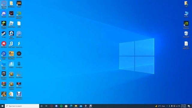Viewport: 192px width, 108px height.
Task: Open the Opera GX Browser desktop shortcut
Action: pos(4,4)
